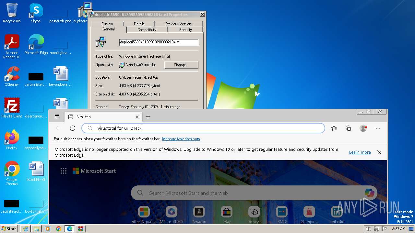Viewport: 415px width, 233px height.
Task: Open Edge Settings and more menu
Action: [378, 128]
